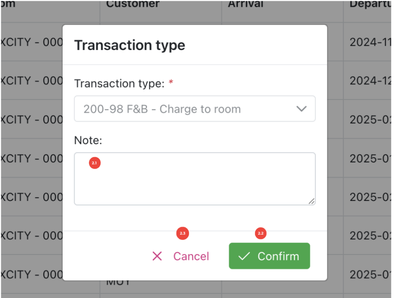Click the X icon beside Cancel
This screenshot has width=394, height=298.
[x=157, y=256]
